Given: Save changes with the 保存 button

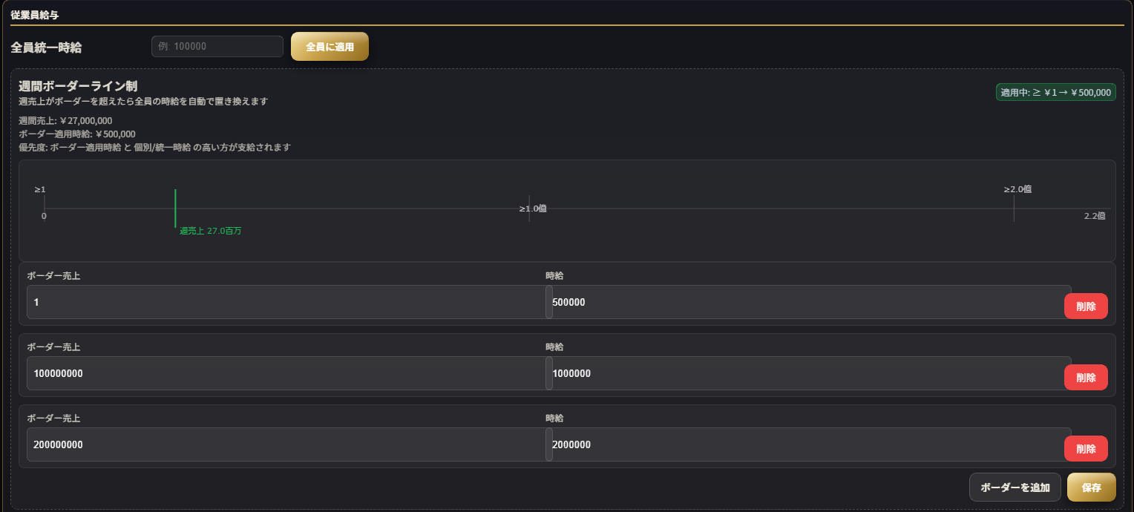Looking at the screenshot, I should [1091, 488].
